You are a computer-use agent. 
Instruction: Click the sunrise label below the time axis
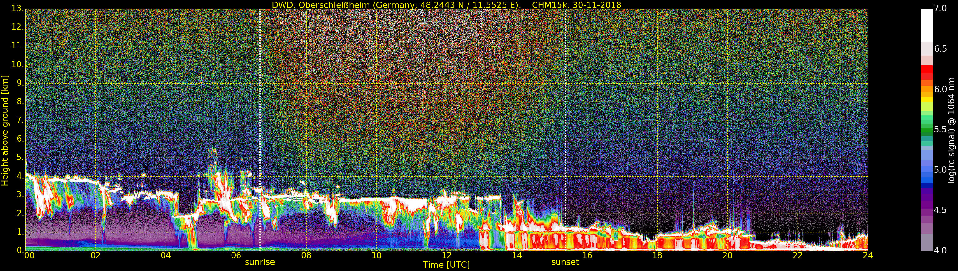pyautogui.click(x=260, y=262)
